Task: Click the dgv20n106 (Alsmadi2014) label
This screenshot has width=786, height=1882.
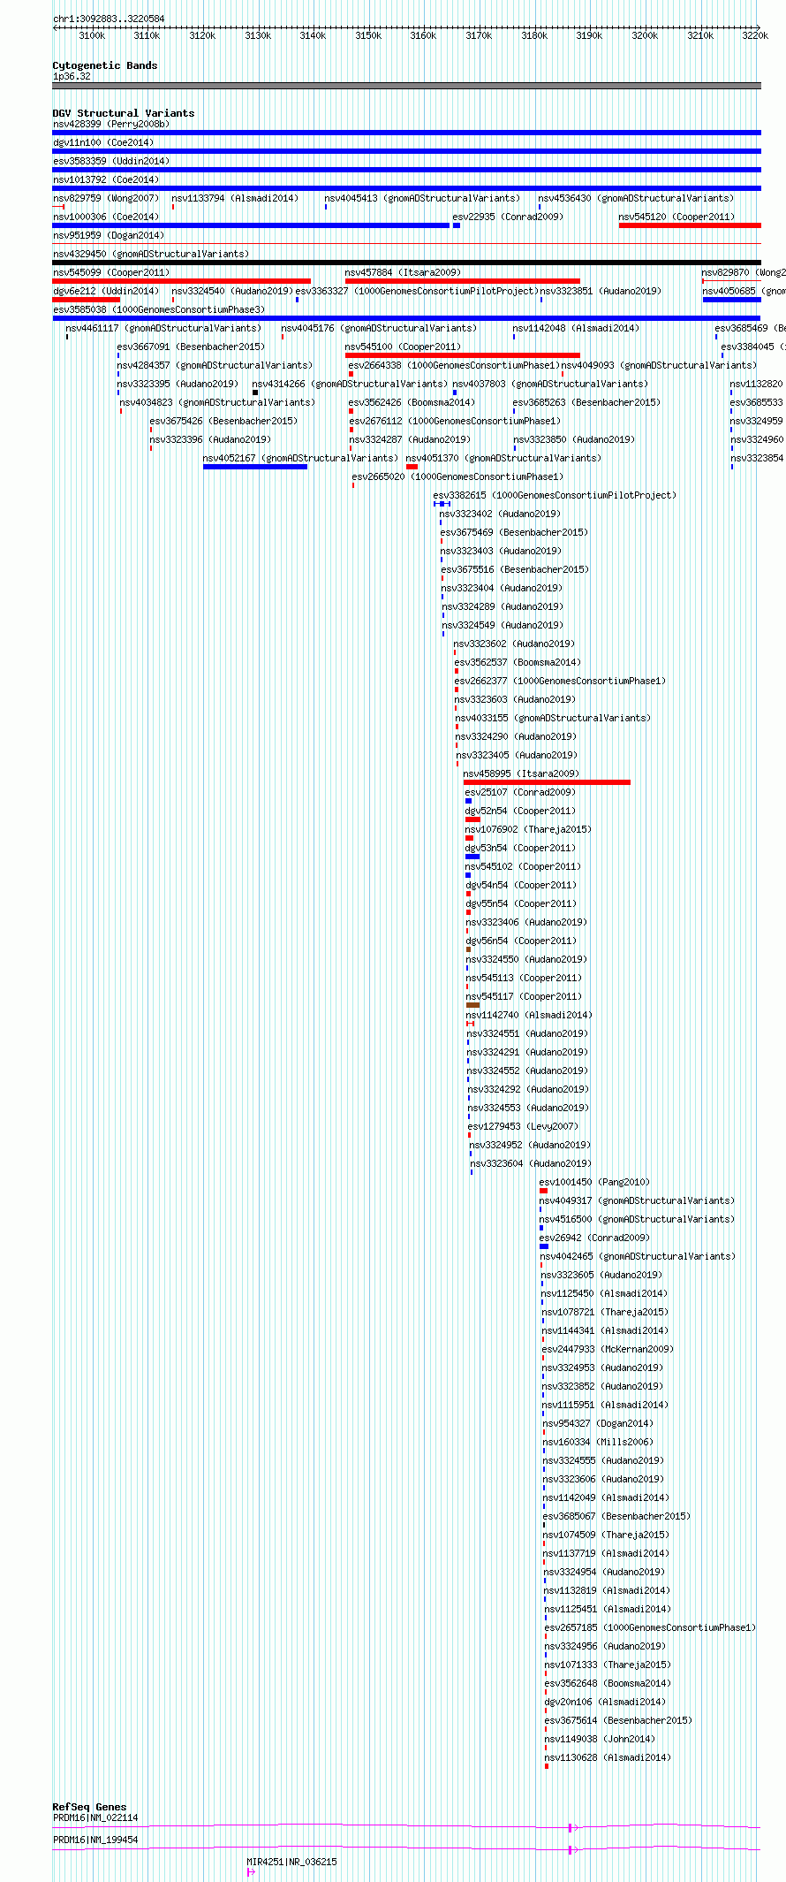Action: coord(605,1703)
